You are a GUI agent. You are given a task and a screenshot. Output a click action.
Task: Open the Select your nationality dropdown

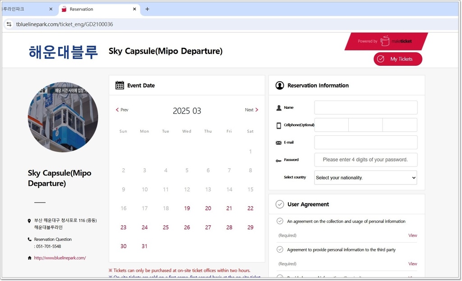pyautogui.click(x=365, y=178)
